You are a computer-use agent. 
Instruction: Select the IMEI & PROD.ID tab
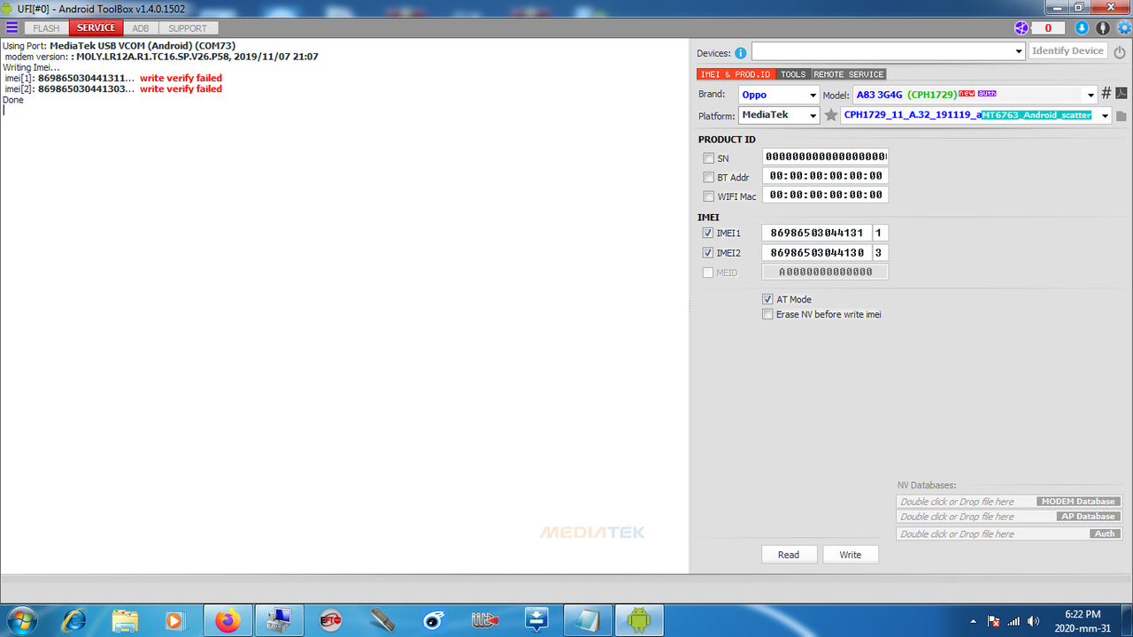[736, 74]
